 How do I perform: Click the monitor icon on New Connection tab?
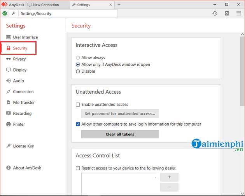30,5
